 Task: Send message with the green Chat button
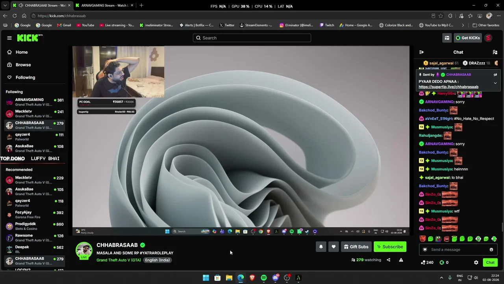[490, 263]
